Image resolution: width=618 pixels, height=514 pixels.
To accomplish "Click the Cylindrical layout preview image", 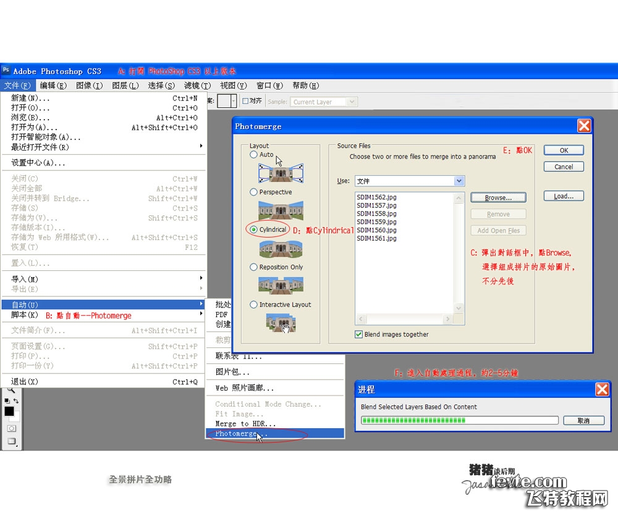I will (281, 249).
